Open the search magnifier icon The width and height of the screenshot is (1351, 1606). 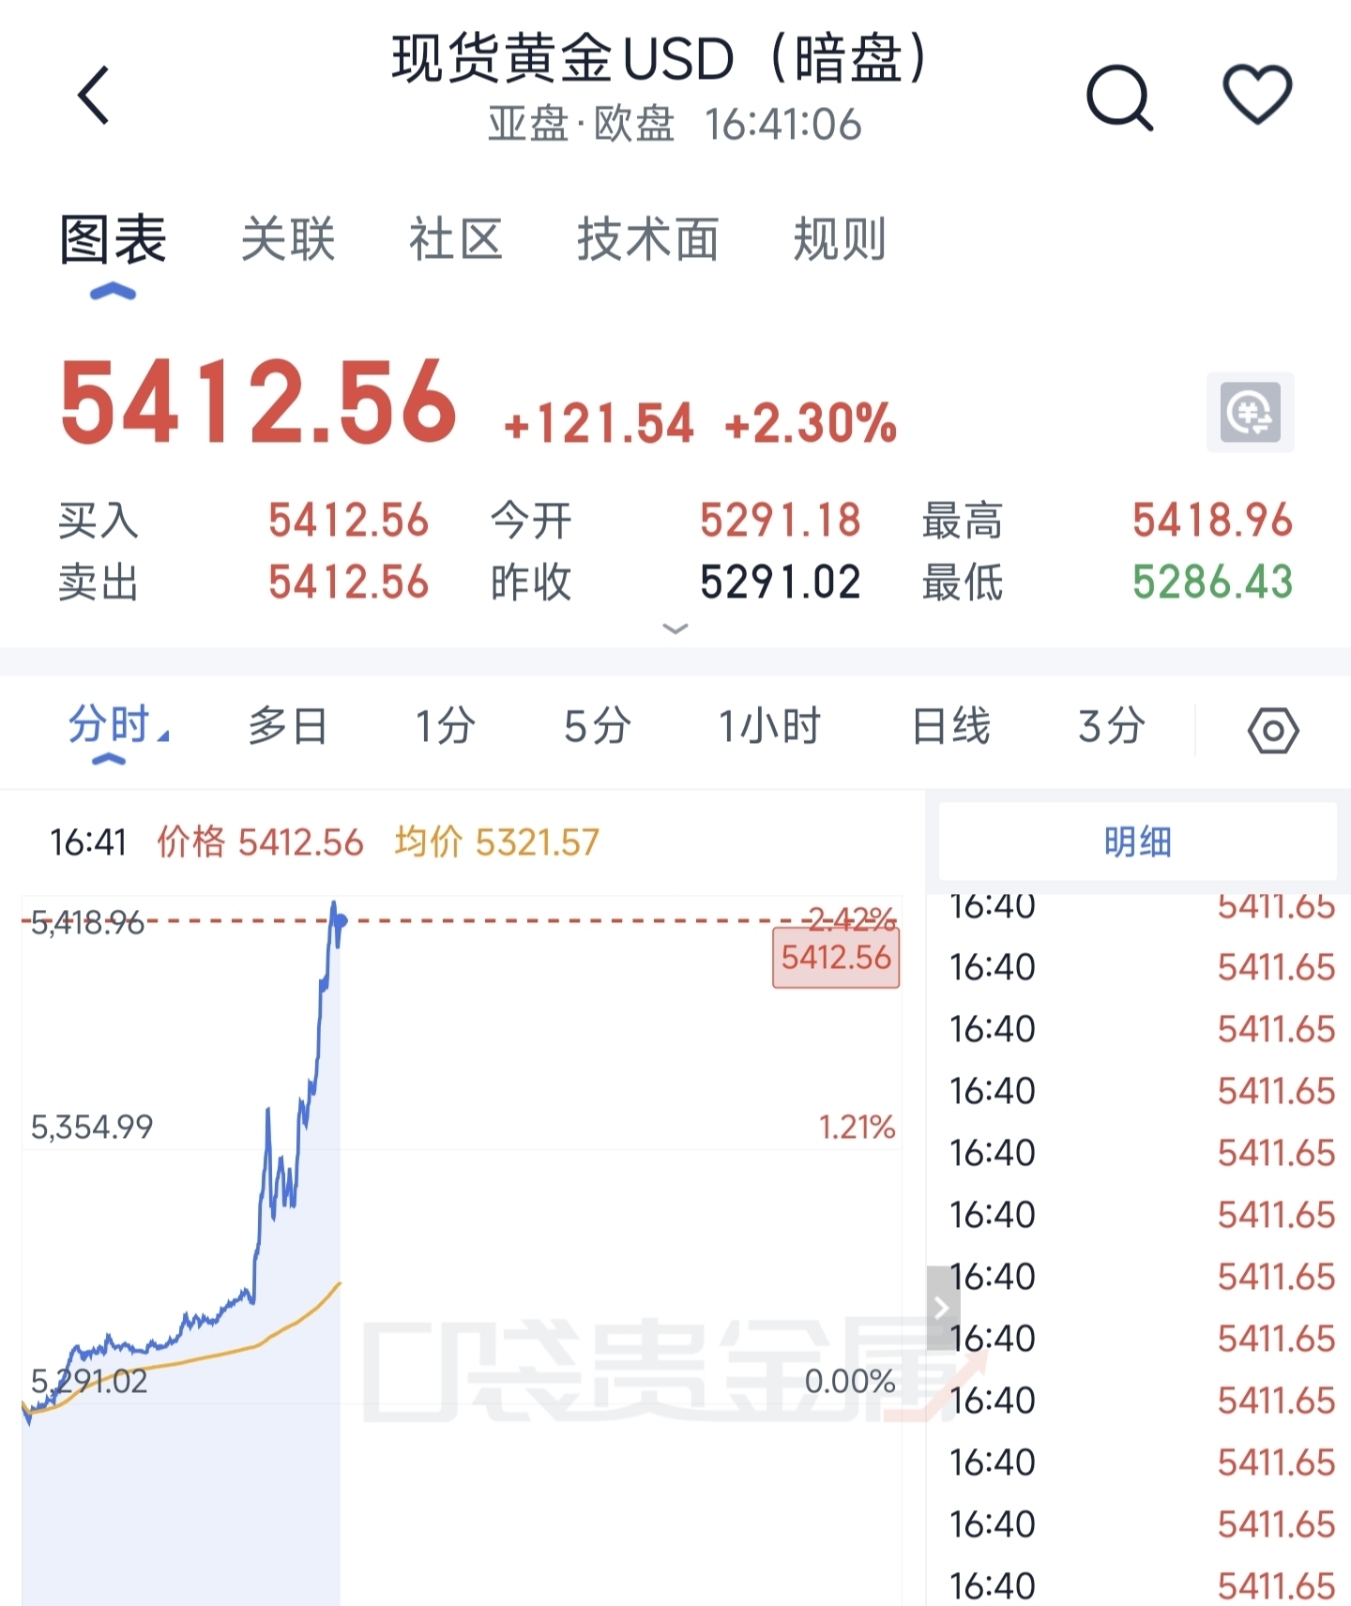pyautogui.click(x=1118, y=97)
